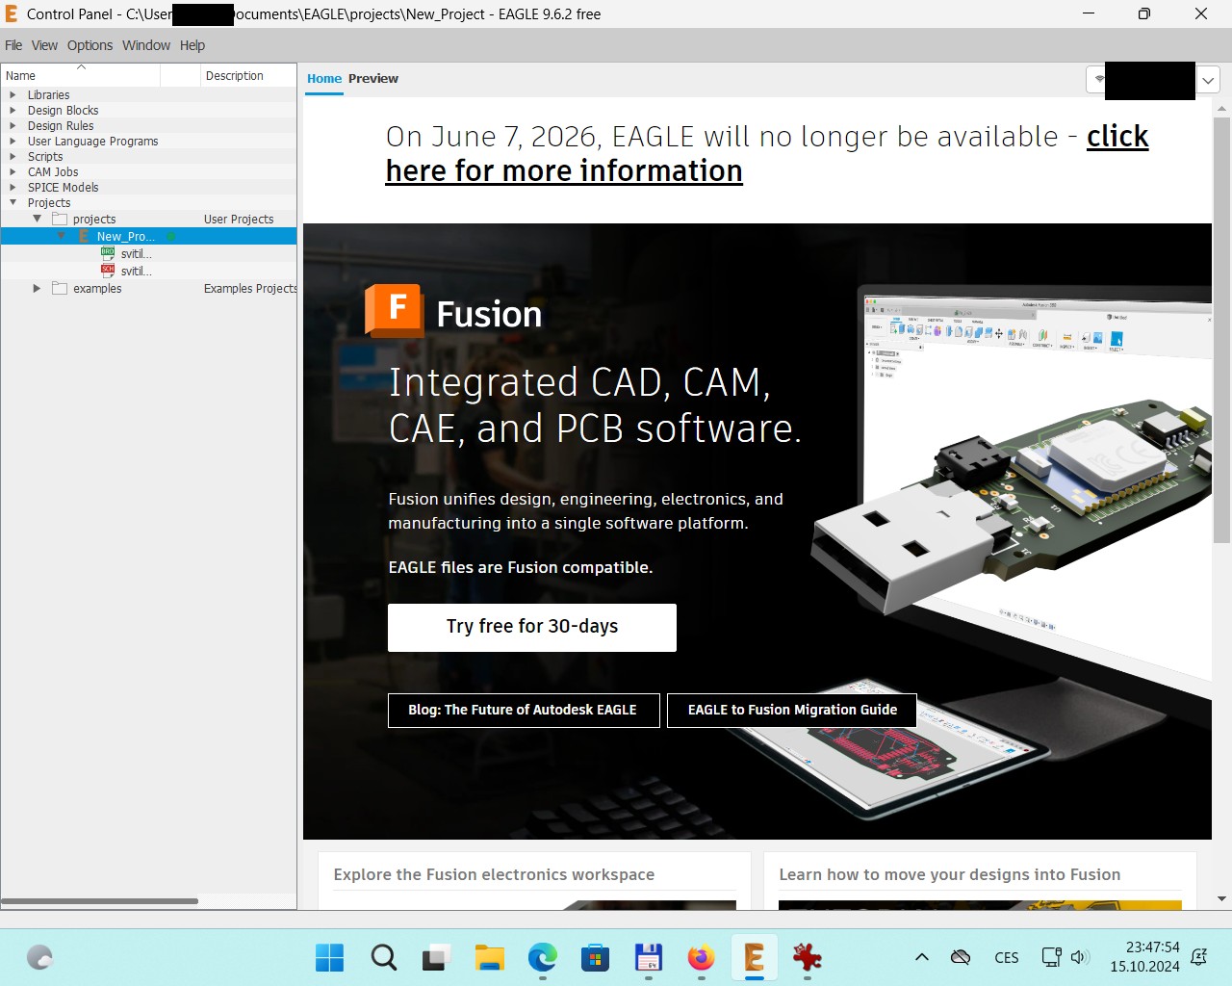The height and width of the screenshot is (986, 1232).
Task: Open Firefox from the taskbar
Action: tap(701, 957)
